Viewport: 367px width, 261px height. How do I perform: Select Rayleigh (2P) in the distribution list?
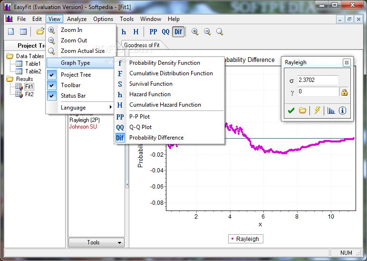(x=85, y=120)
